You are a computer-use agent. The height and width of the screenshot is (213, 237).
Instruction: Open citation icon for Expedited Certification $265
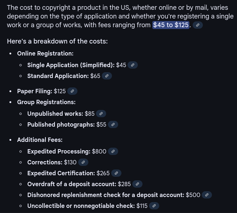coord(116,173)
